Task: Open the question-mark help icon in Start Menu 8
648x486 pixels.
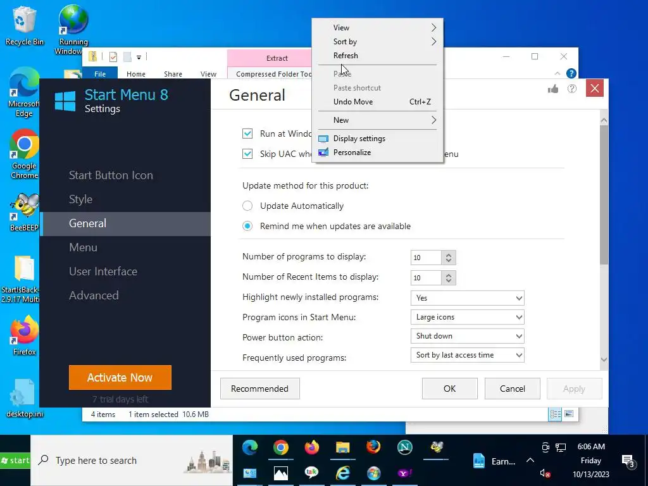Action: tap(572, 89)
